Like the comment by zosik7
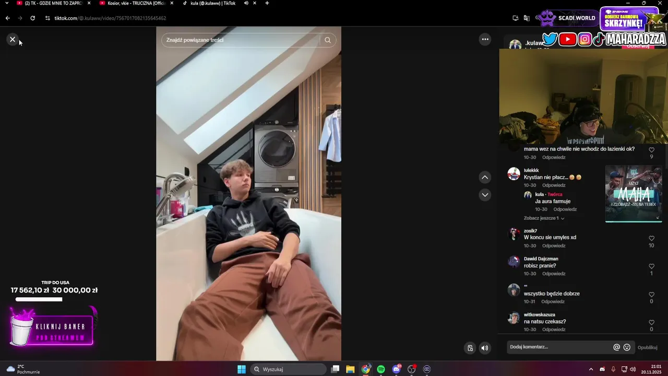 [x=651, y=238]
